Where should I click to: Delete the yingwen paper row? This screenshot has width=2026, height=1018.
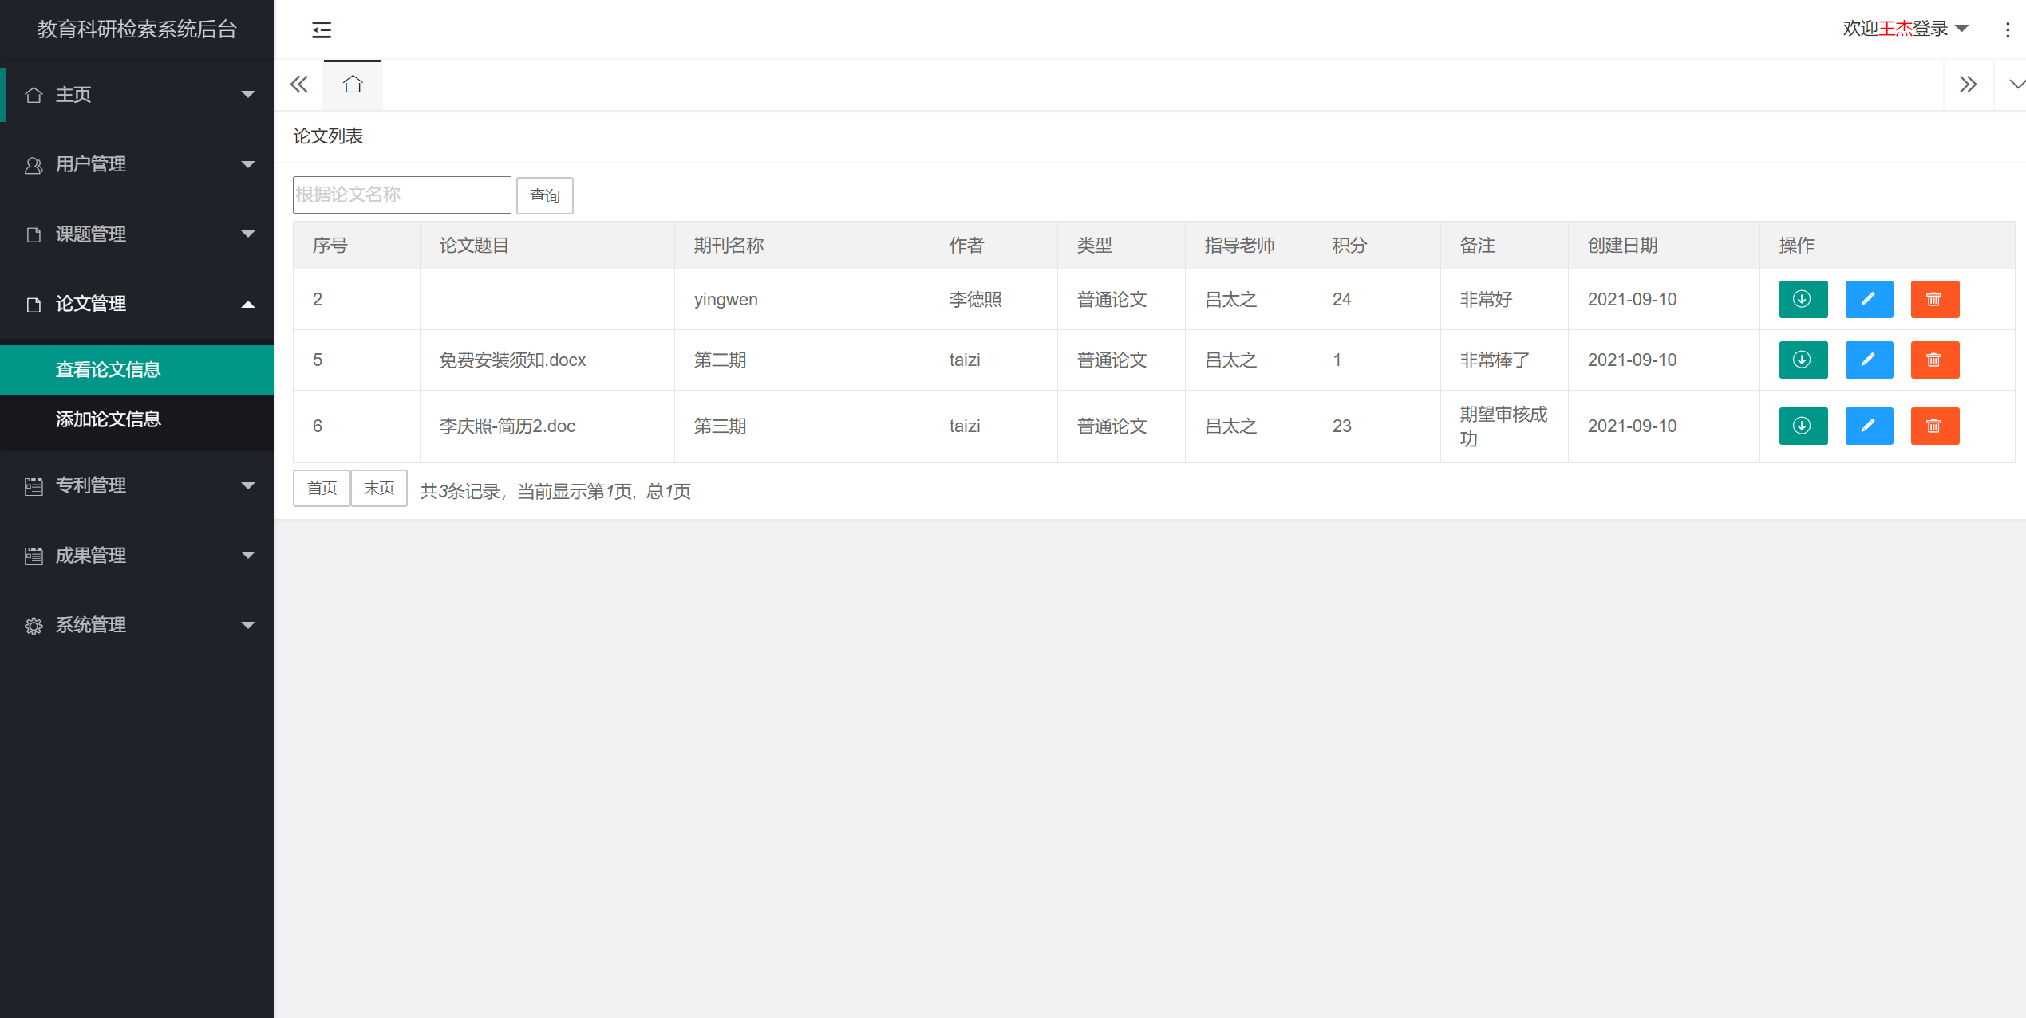click(1934, 299)
